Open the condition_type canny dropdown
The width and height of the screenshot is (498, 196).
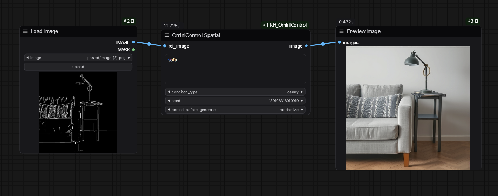pyautogui.click(x=235, y=92)
